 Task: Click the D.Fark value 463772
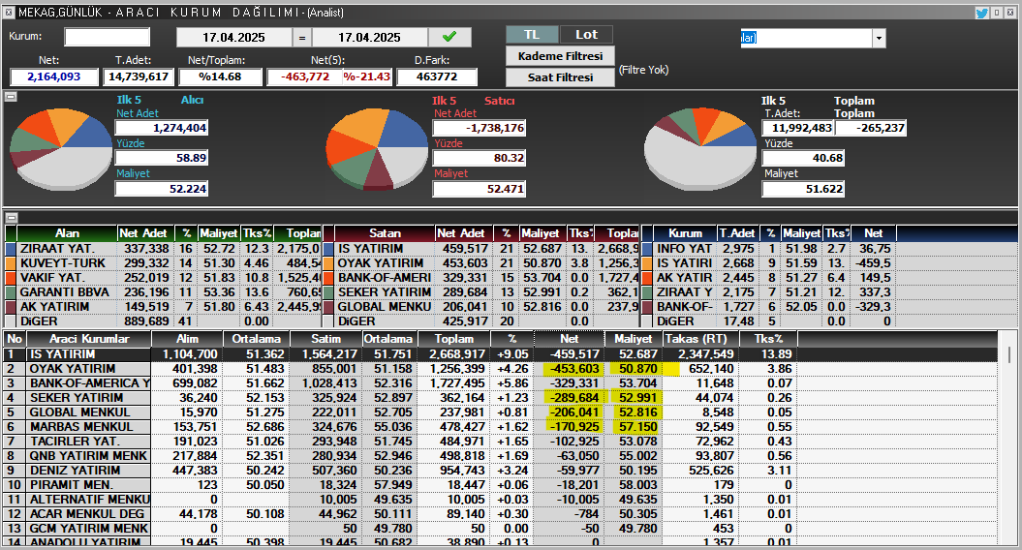(x=437, y=76)
